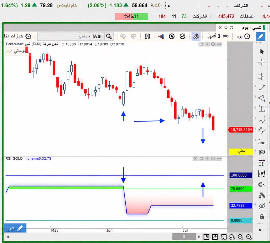The image size is (270, 243).
Task: Select the trend line drawing tool
Action: click(262, 87)
